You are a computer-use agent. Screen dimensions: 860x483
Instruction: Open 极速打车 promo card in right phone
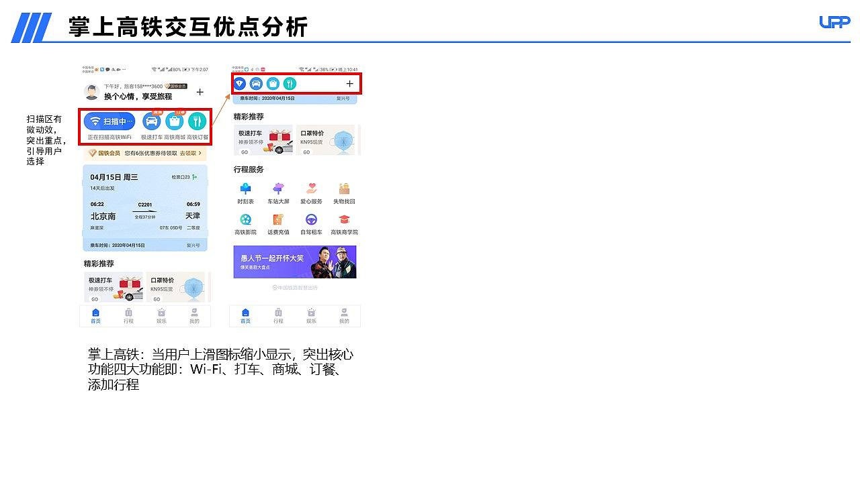pyautogui.click(x=263, y=140)
